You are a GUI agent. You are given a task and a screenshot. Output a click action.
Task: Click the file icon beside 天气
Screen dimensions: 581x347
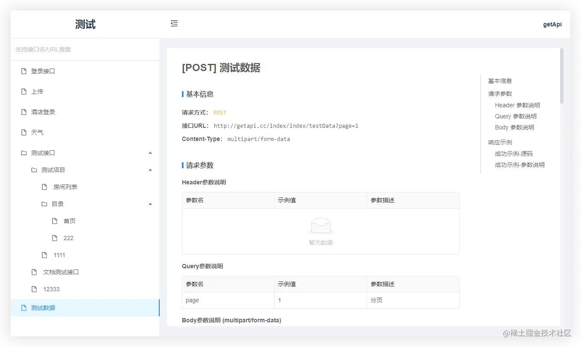[x=24, y=132]
